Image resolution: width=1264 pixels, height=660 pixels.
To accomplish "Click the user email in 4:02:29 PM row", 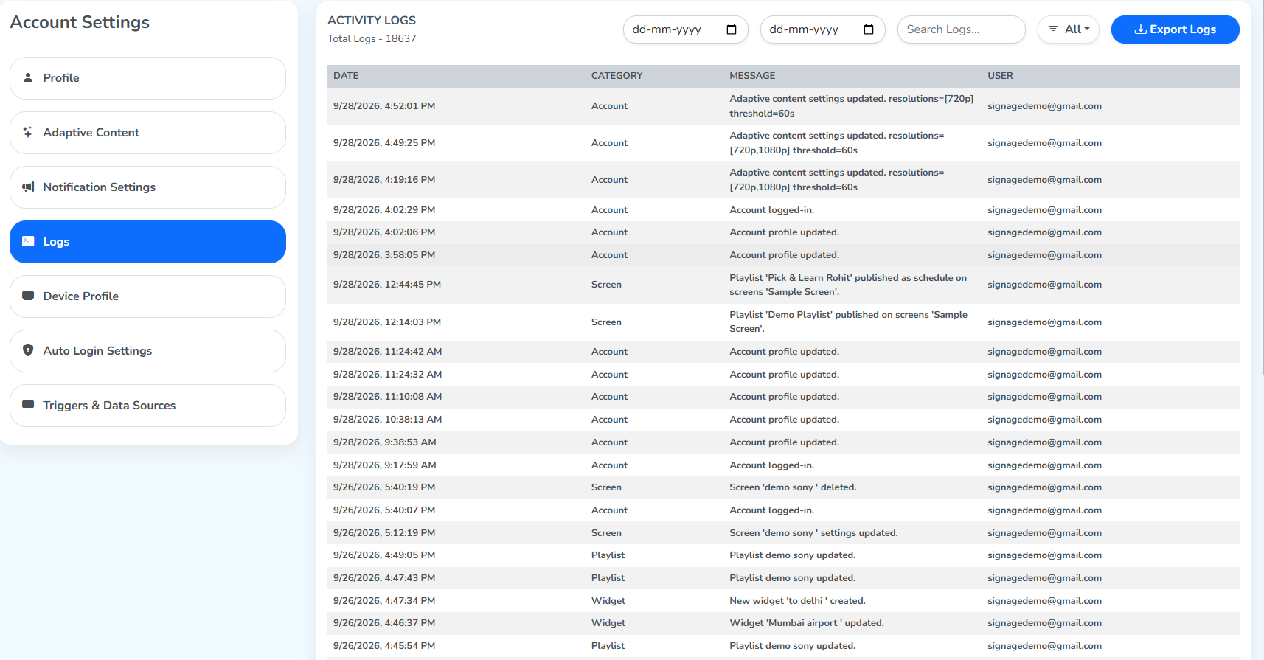I will point(1044,210).
